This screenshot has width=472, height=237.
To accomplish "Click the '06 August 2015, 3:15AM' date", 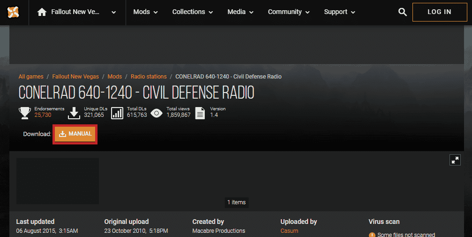I will tap(47, 231).
